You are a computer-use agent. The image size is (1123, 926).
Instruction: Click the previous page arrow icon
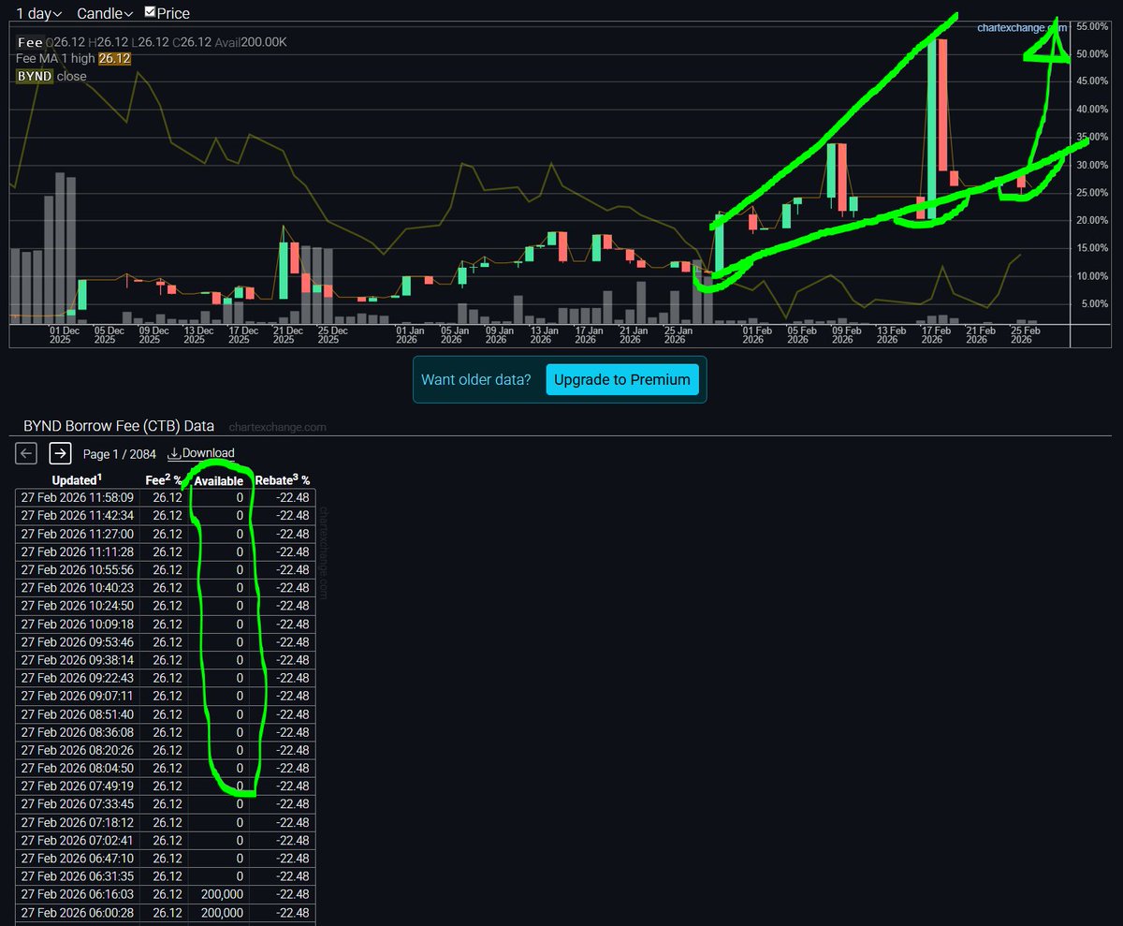27,453
